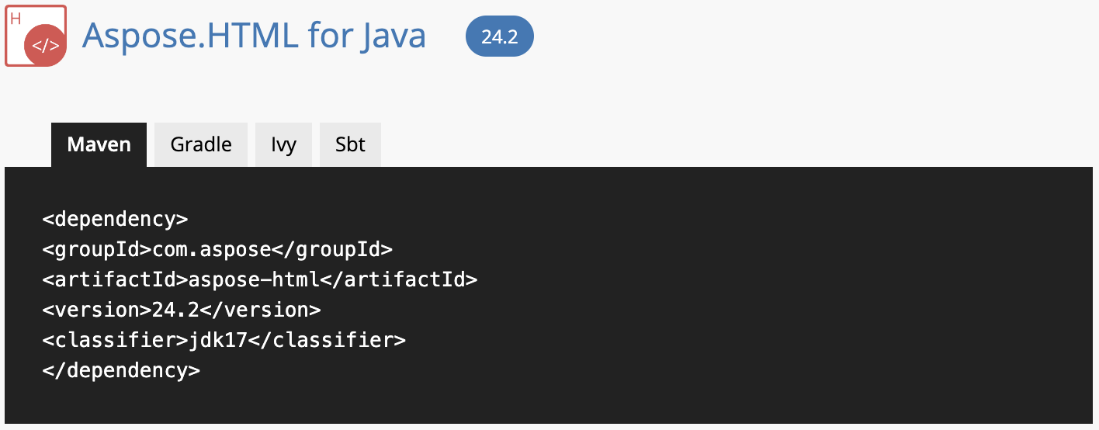Click the red code-brackets circle in logo
Image resolution: width=1099 pixels, height=430 pixels.
point(45,45)
